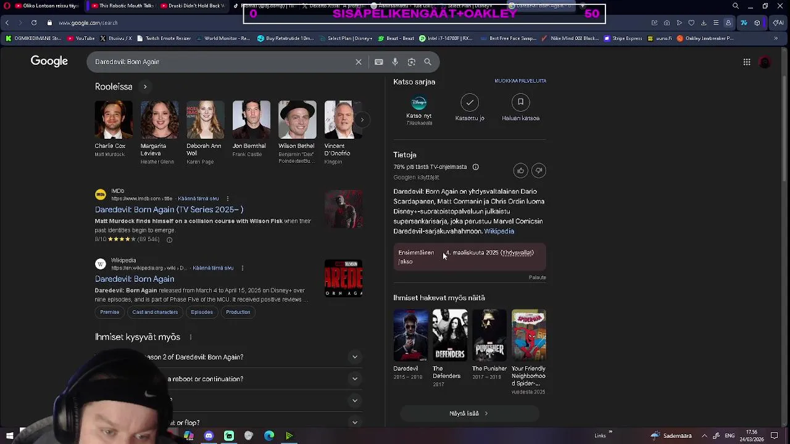Show info about the 78% rating

coord(475,167)
